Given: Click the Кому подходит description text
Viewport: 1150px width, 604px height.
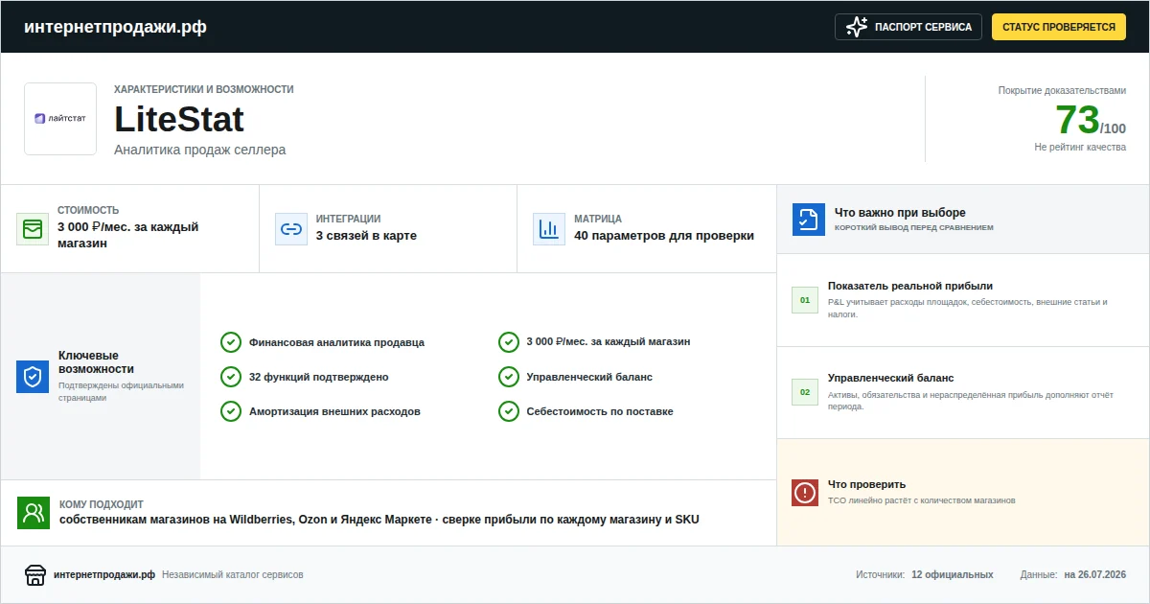Looking at the screenshot, I should pos(379,520).
